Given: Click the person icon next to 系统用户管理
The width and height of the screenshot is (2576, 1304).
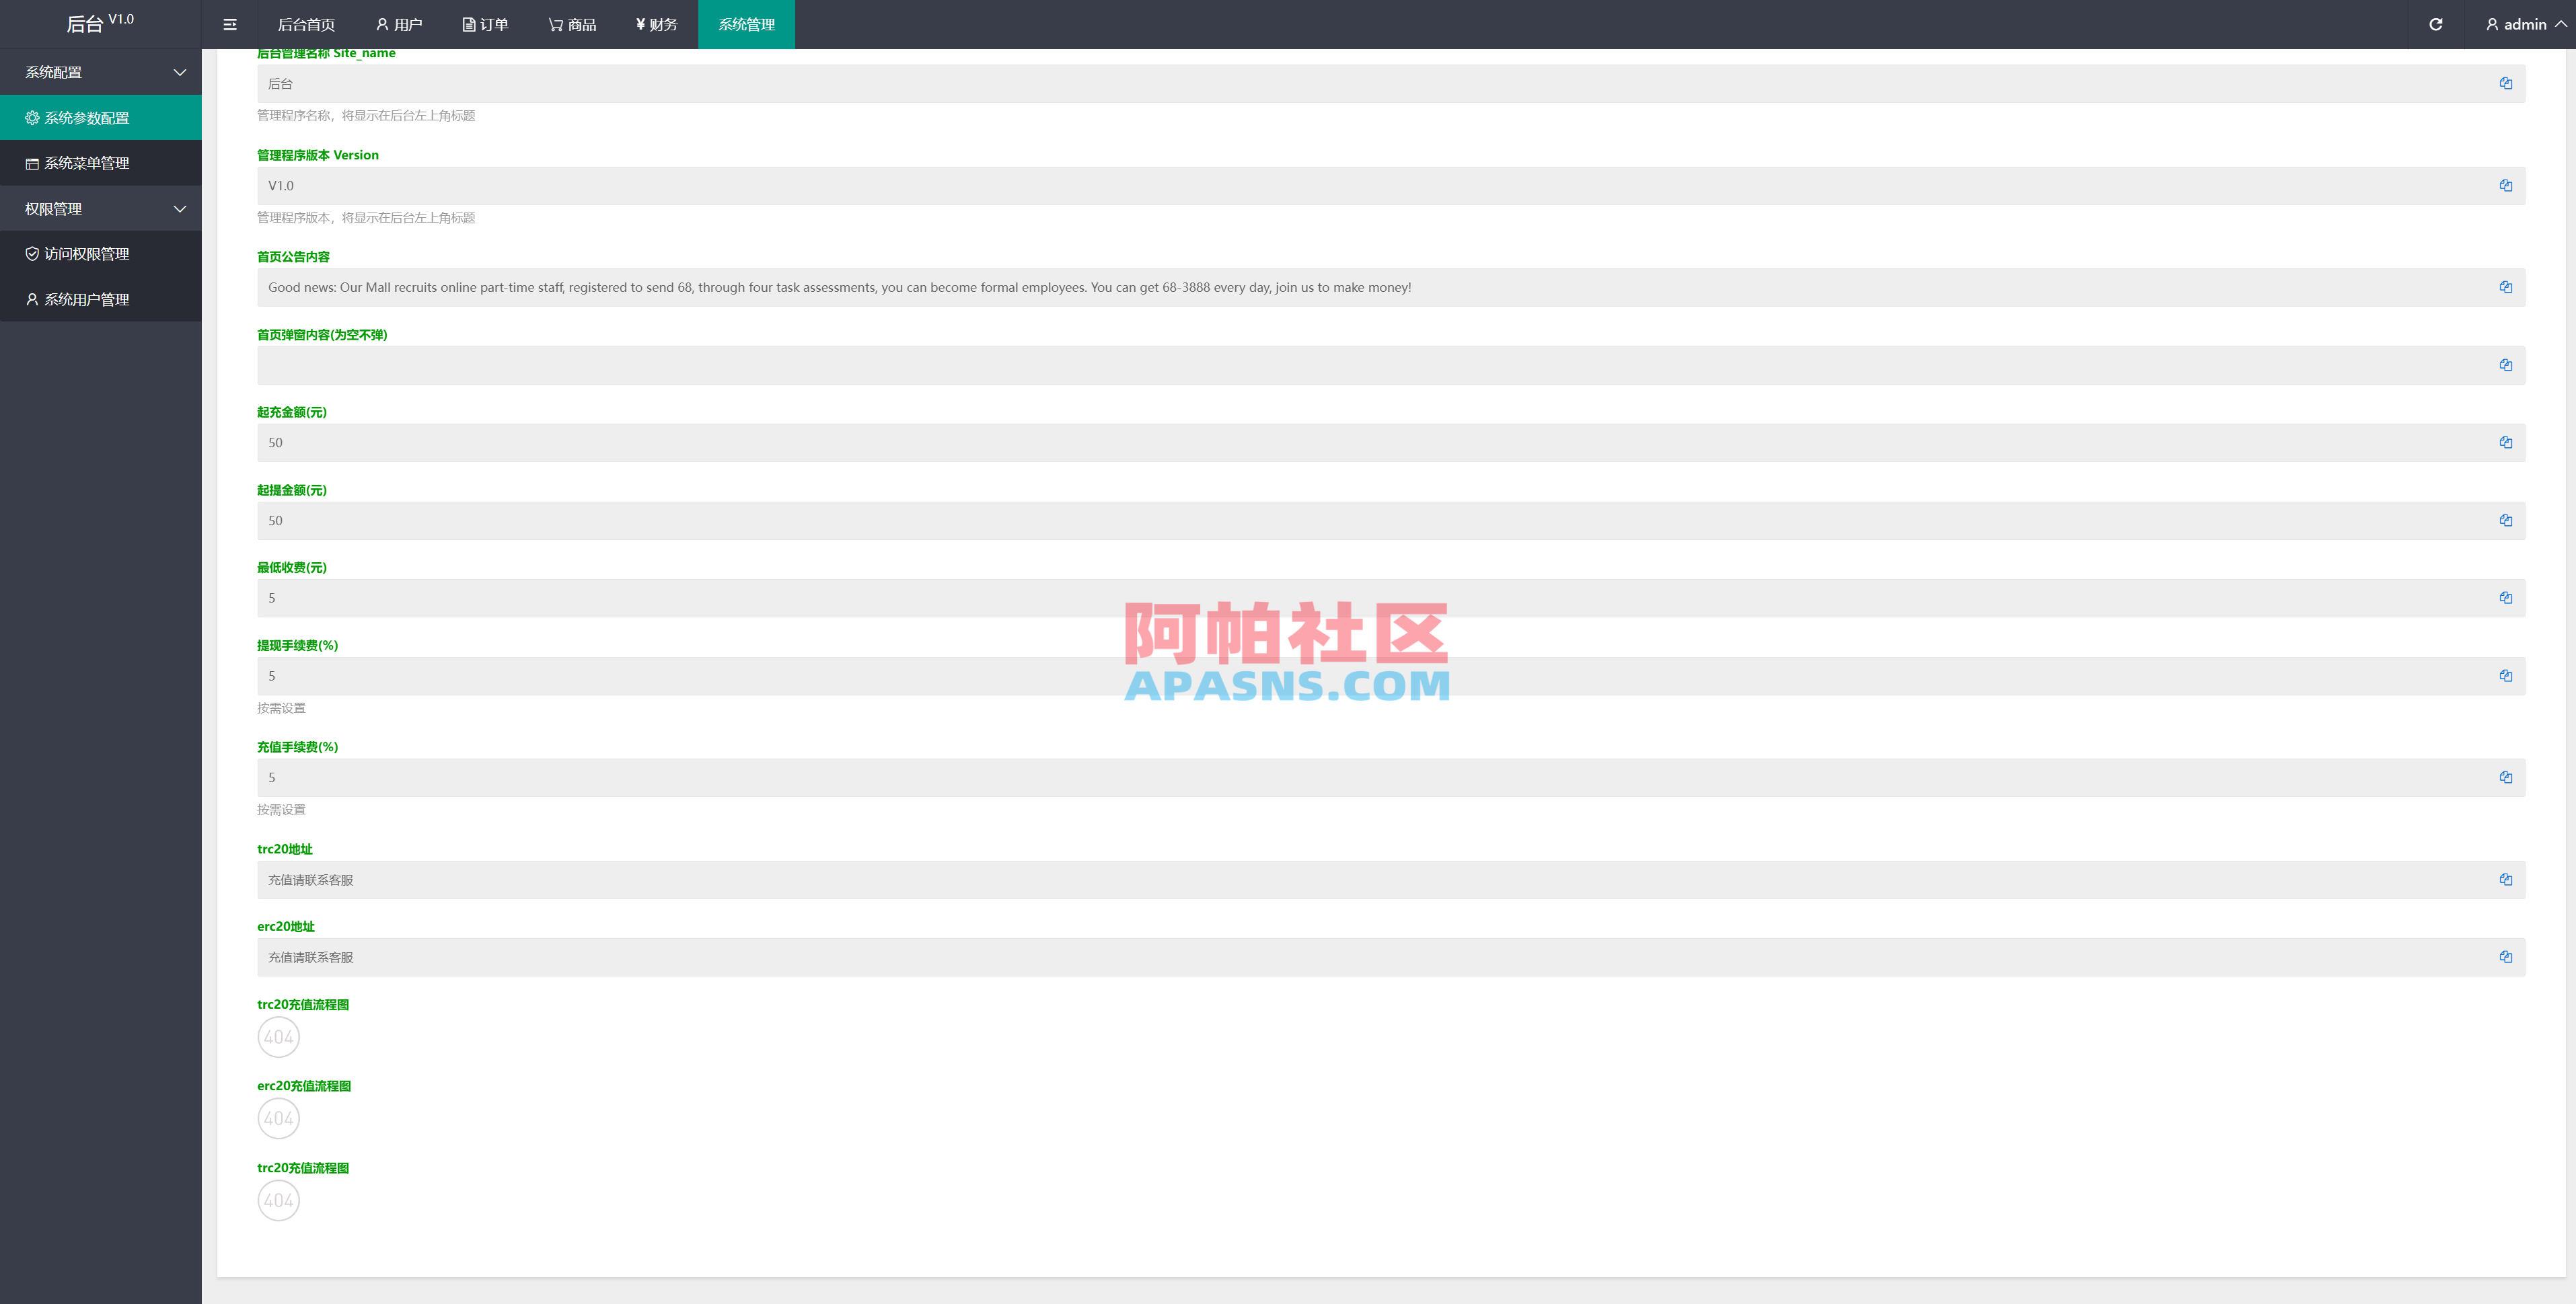Looking at the screenshot, I should 31,299.
